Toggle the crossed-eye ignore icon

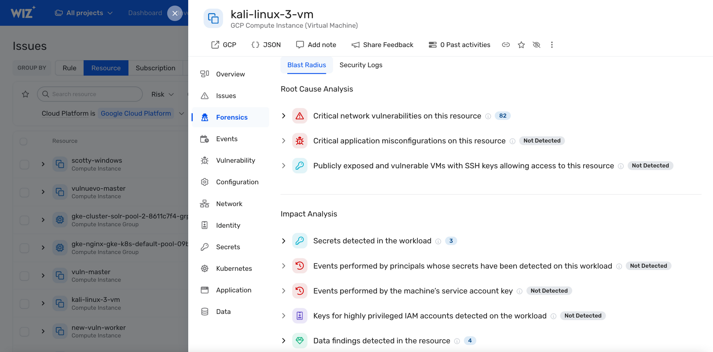(x=537, y=45)
